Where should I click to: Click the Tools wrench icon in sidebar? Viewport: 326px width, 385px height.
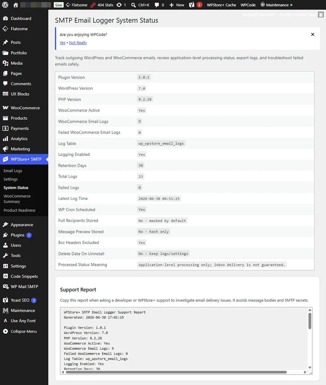(5, 256)
